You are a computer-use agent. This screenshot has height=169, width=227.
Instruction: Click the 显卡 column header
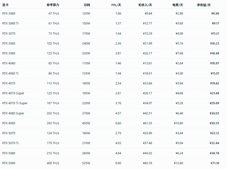tap(5, 5)
